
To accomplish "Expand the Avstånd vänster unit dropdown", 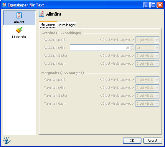I will click(147, 56).
